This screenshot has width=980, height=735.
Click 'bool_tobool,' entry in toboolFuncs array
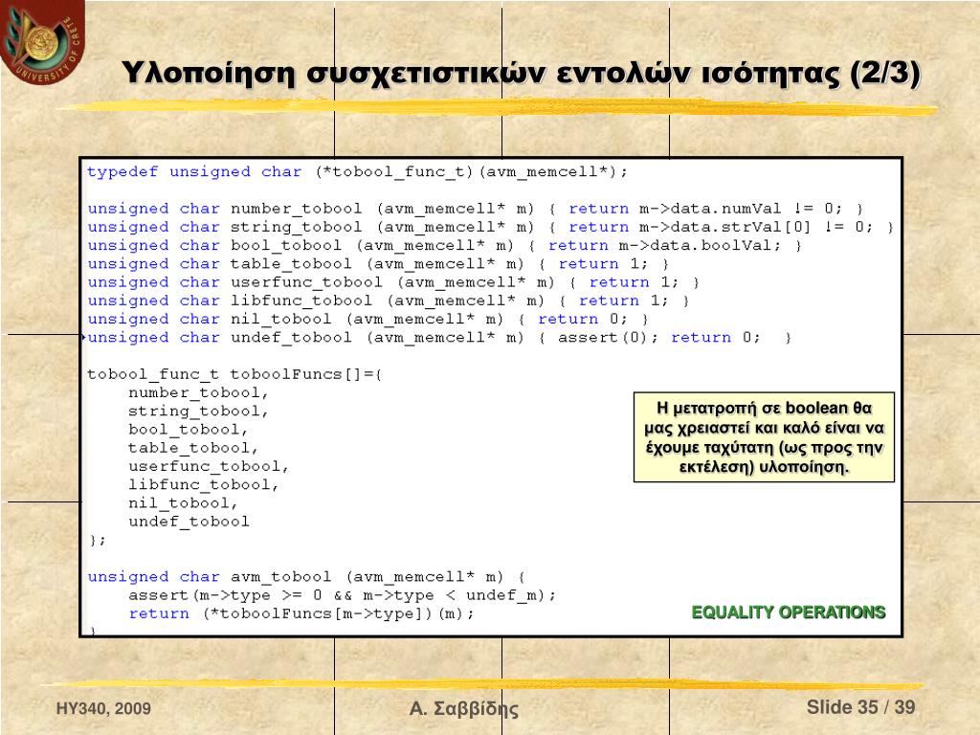189,430
